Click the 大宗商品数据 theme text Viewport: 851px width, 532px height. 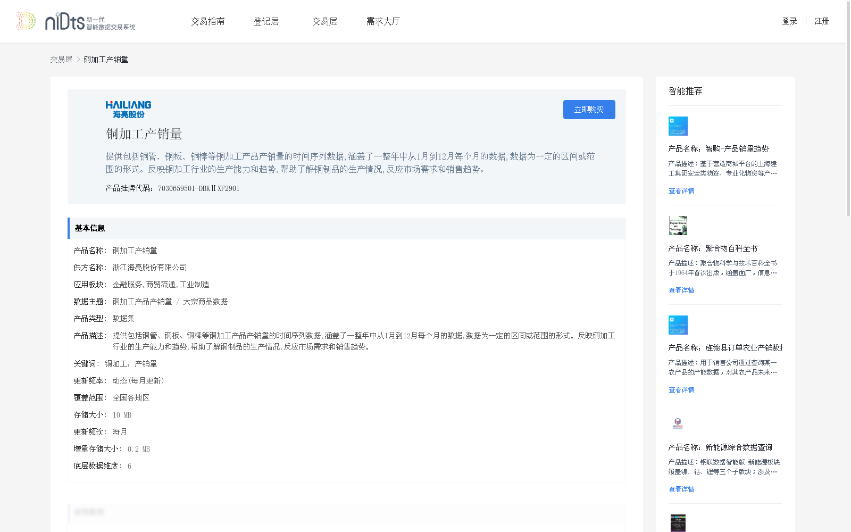click(x=205, y=302)
